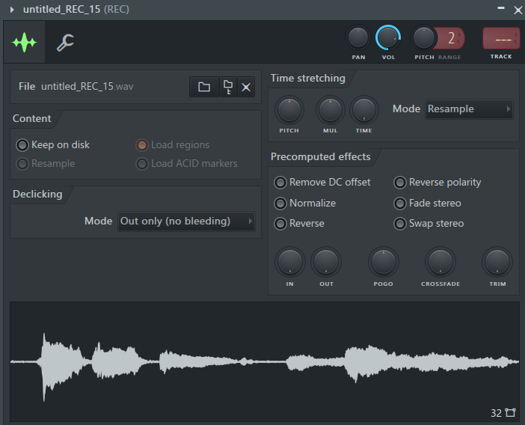The height and width of the screenshot is (425, 525).
Task: Click the X icon to unload sample
Action: point(246,87)
